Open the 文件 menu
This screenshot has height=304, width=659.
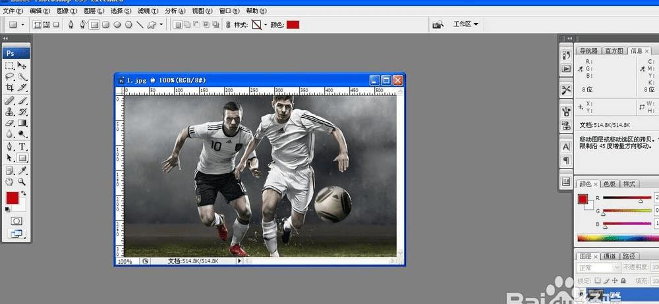pyautogui.click(x=13, y=11)
